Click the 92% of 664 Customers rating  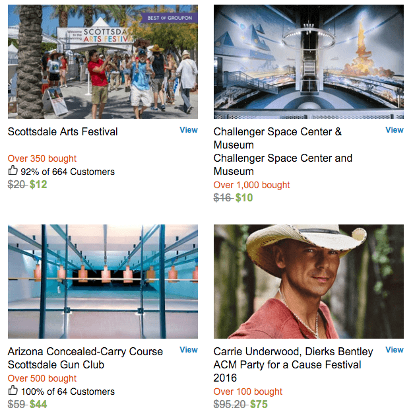67,172
